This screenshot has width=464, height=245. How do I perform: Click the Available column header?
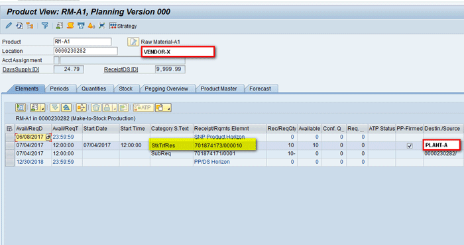tap(310, 129)
